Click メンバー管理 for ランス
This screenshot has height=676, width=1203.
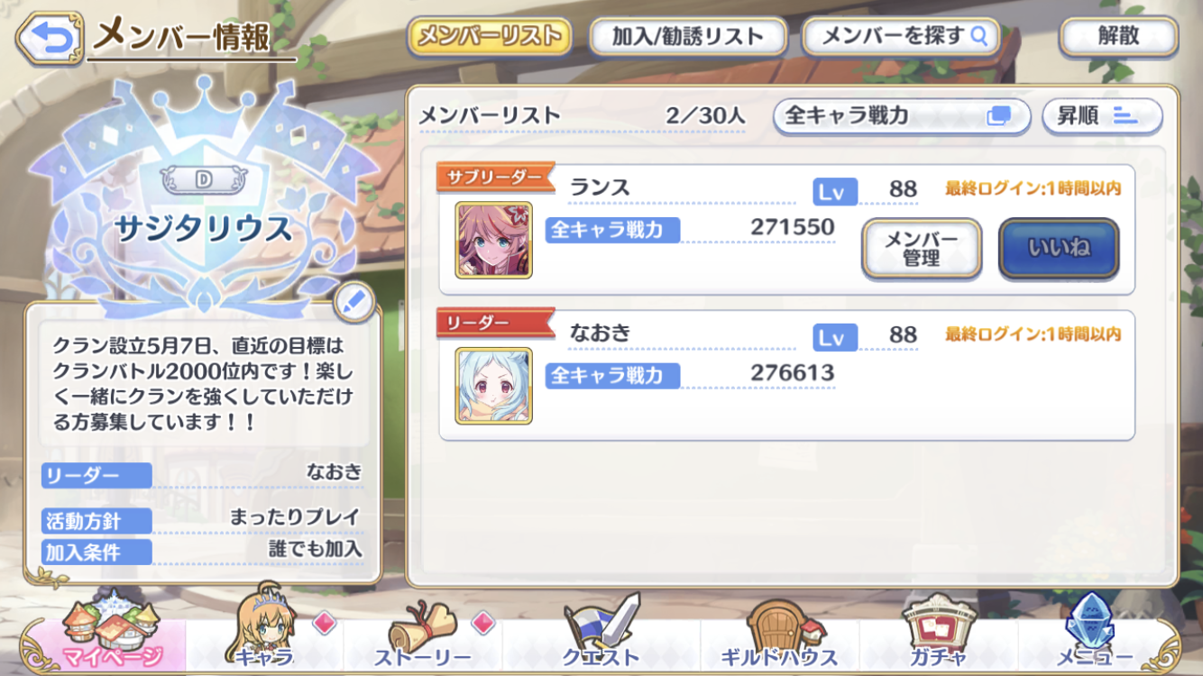[922, 248]
